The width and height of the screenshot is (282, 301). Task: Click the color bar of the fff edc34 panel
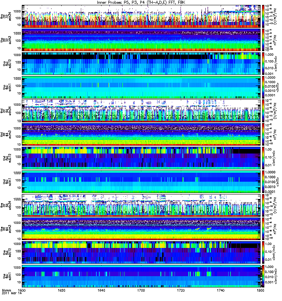pos(263,205)
